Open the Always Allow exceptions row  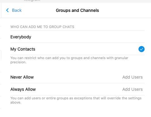77,89
